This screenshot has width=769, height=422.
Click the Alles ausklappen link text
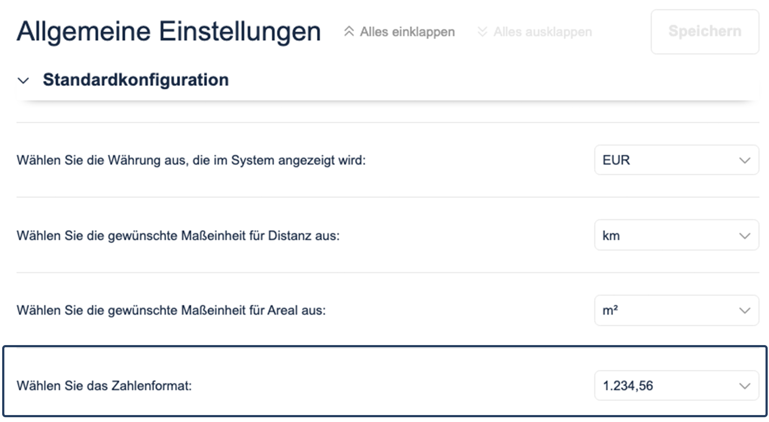[542, 32]
